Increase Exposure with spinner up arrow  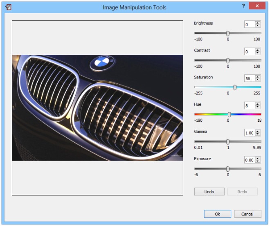[x=258, y=159]
